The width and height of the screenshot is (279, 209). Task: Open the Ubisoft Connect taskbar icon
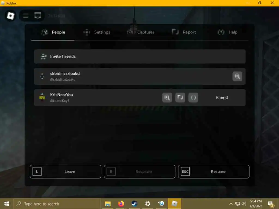(x=161, y=204)
